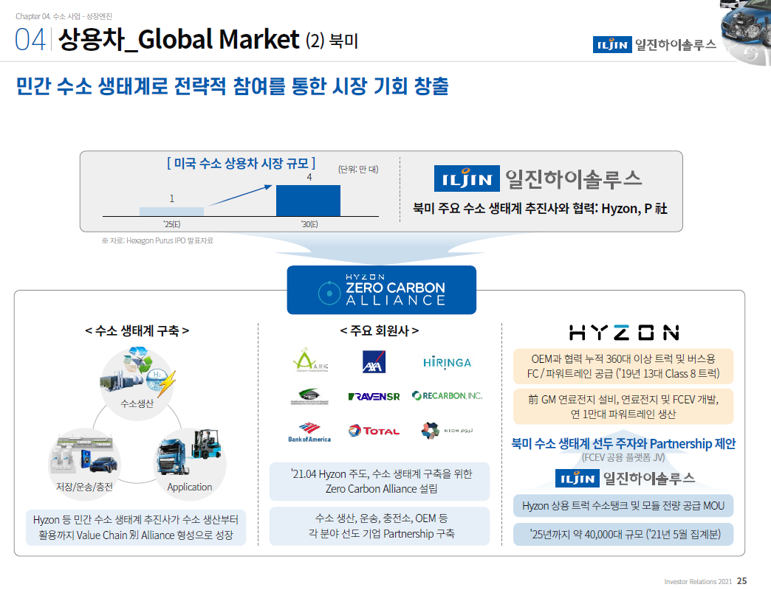Image resolution: width=771 pixels, height=590 pixels.
Task: Click the HIRINGA logo
Action: coord(447,363)
